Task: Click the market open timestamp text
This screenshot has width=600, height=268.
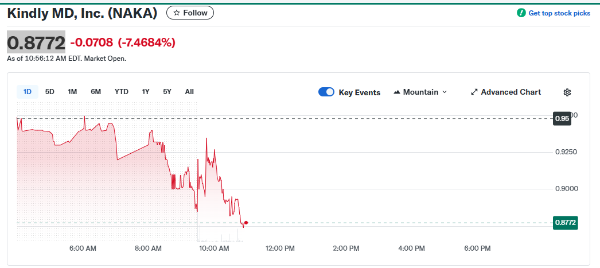Action: click(67, 59)
